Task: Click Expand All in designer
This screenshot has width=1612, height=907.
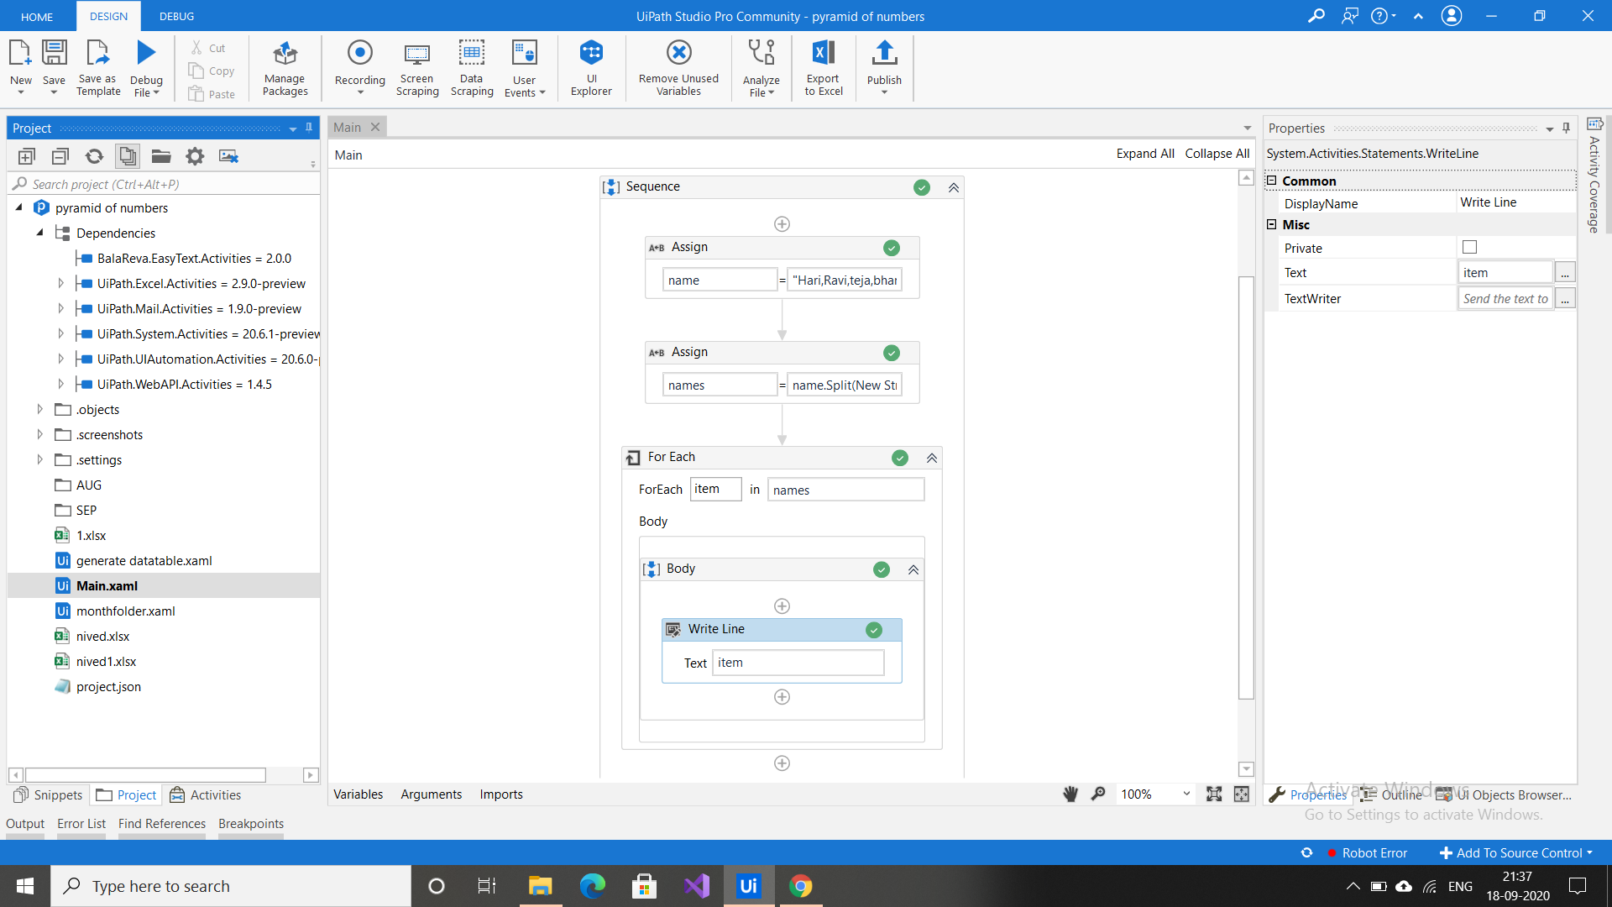Action: pos(1144,154)
